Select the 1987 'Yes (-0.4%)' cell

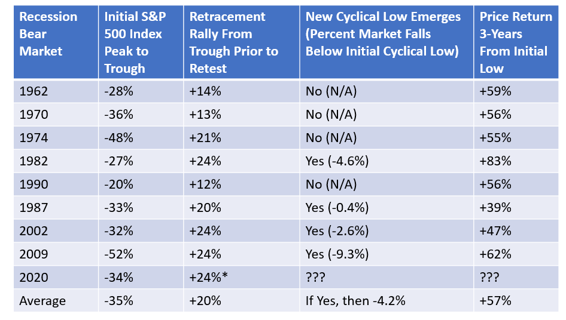click(x=337, y=208)
